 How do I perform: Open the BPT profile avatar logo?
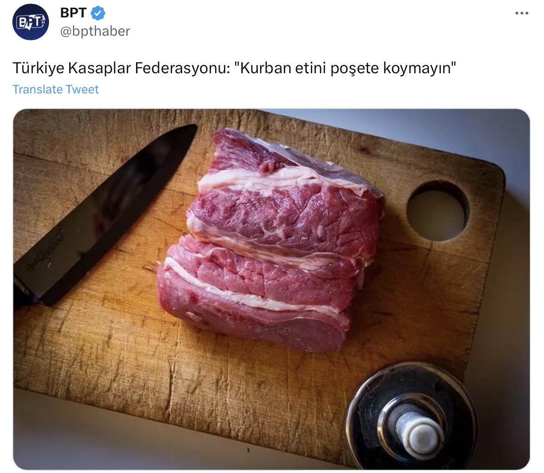click(x=31, y=22)
